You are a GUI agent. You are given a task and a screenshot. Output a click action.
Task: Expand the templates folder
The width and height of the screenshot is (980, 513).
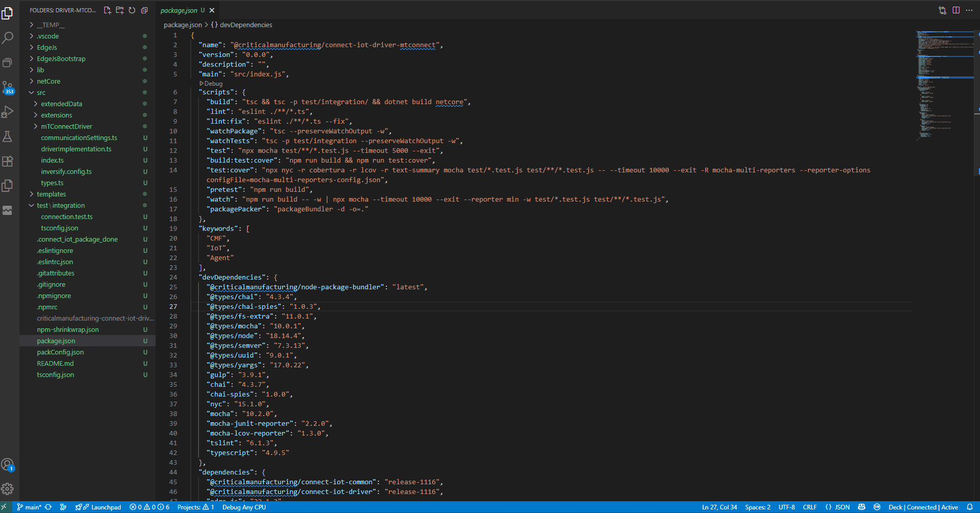(x=87, y=194)
